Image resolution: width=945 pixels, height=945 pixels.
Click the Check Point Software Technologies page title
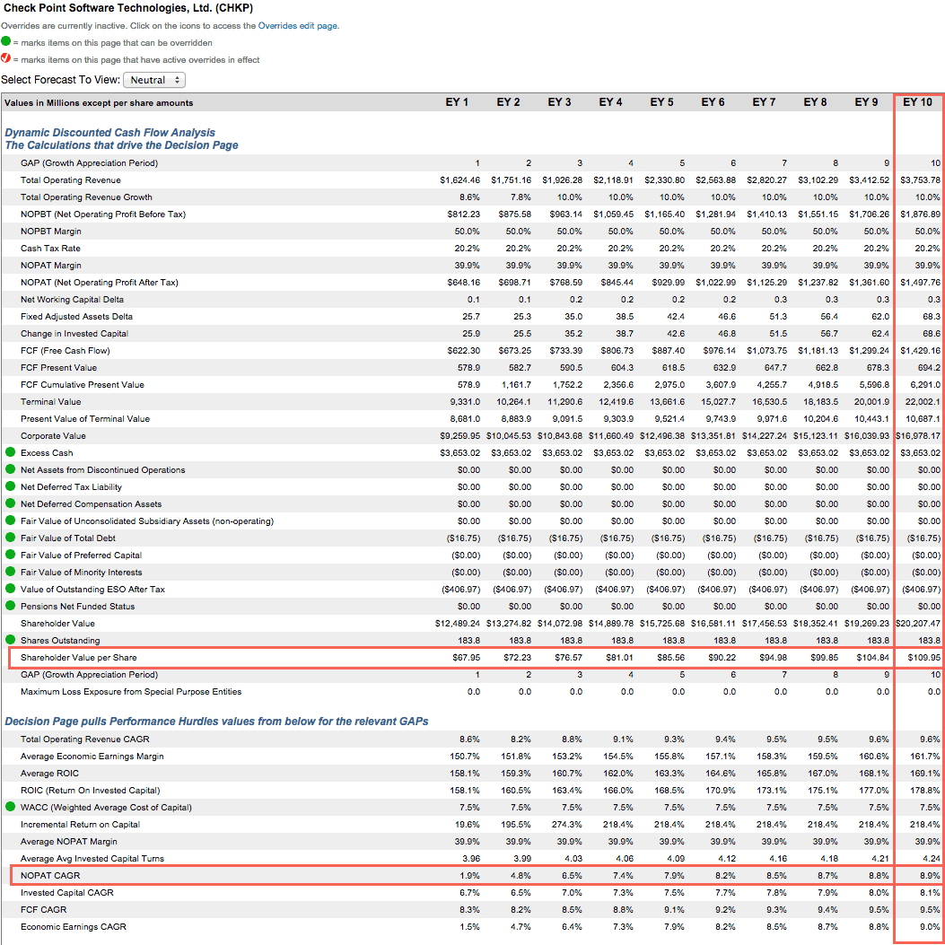click(x=128, y=8)
